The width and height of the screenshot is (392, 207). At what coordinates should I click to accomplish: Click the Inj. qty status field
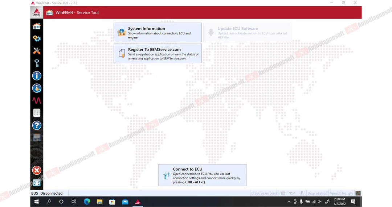tap(347, 193)
